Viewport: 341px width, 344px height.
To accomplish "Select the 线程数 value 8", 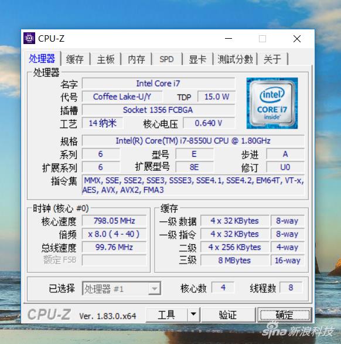I will [291, 288].
